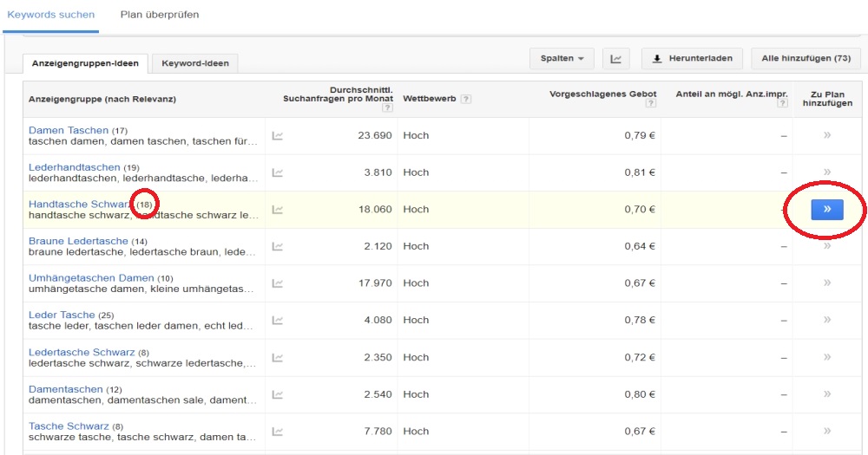868x455 pixels.
Task: Add Damen Taschen group to plan
Action: [827, 136]
